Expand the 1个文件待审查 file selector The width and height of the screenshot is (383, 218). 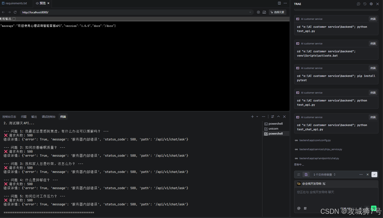[324, 174]
